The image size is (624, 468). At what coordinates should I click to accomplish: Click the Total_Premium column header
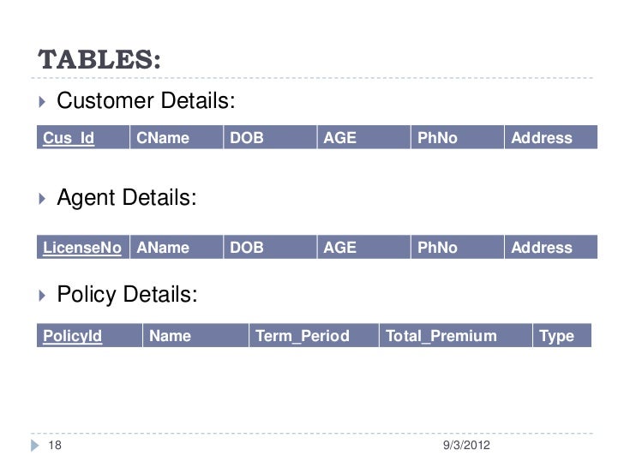[456, 335]
